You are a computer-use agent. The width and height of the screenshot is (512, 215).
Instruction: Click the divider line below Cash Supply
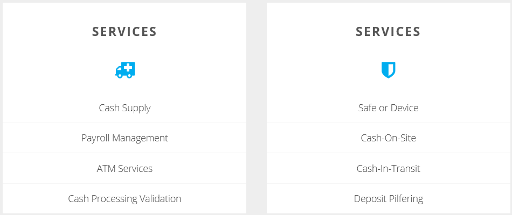point(124,123)
